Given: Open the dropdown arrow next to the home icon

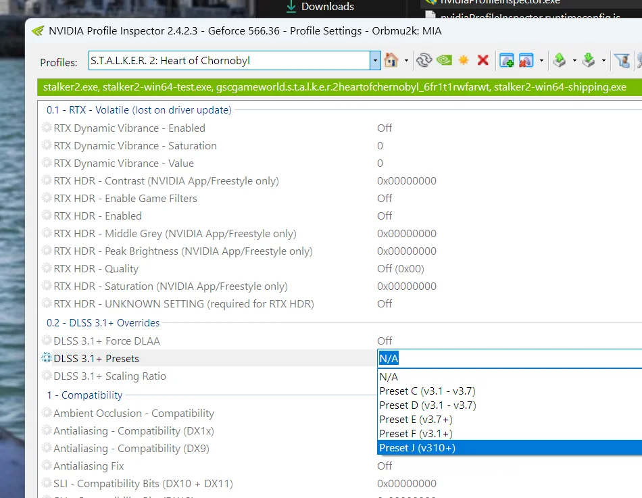Looking at the screenshot, I should 406,61.
